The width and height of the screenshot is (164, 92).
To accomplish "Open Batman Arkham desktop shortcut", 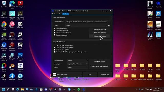I will click(x=150, y=5).
